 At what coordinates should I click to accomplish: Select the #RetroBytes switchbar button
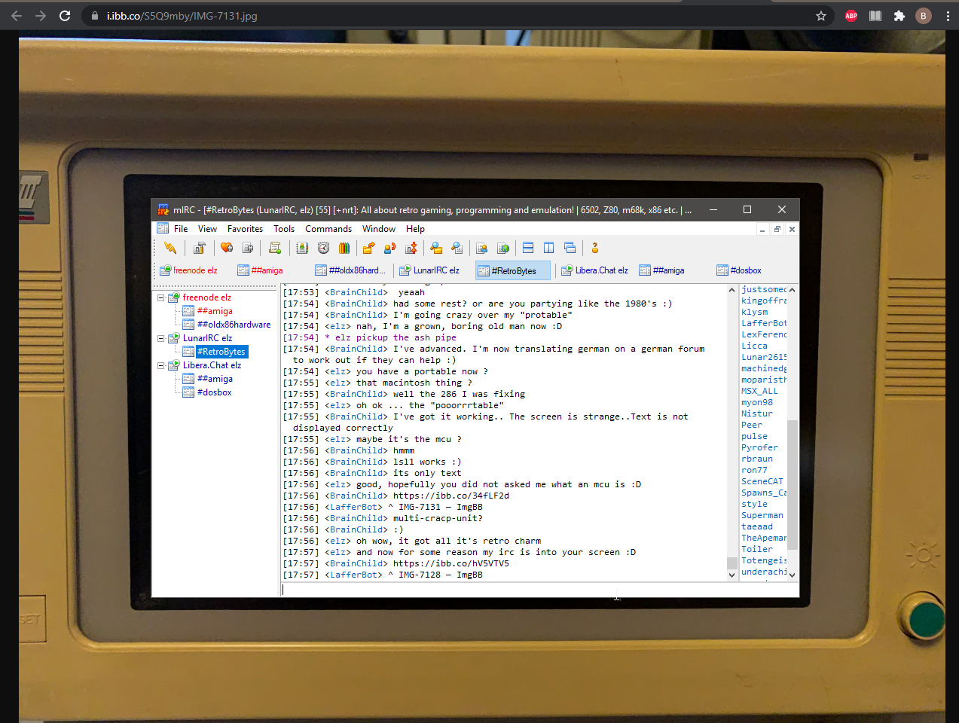tap(512, 270)
